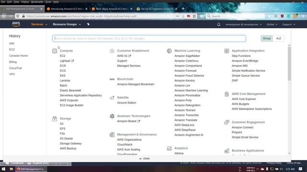Click the service search field
Image resolution: width=307 pixels, height=172 pixels.
[x=149, y=38]
